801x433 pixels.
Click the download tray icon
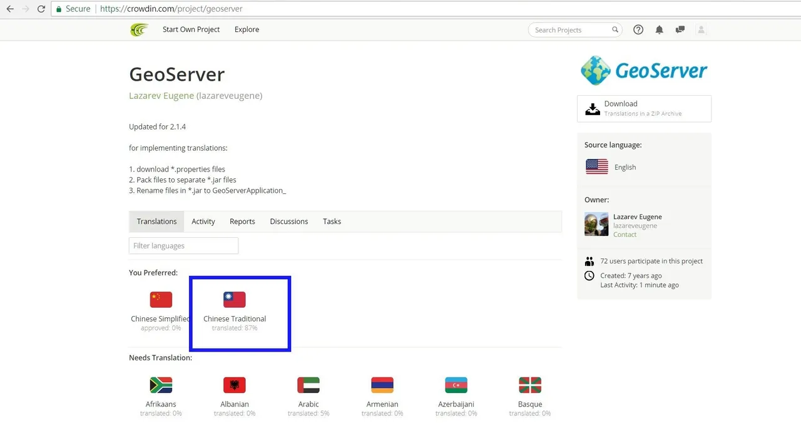pyautogui.click(x=592, y=109)
